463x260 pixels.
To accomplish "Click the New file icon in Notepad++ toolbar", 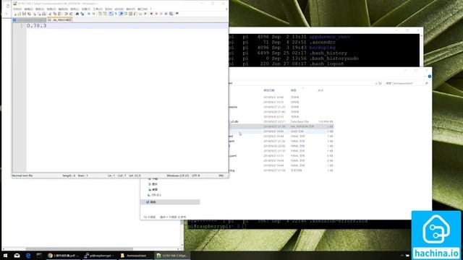I will [x=16, y=14].
